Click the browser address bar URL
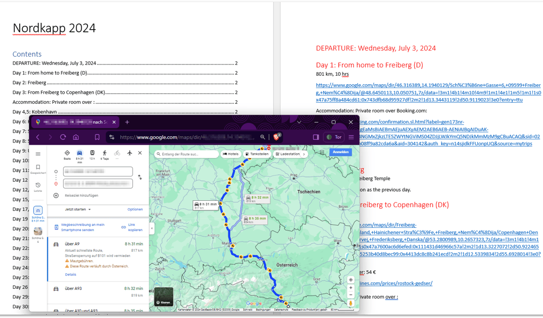The width and height of the screenshot is (543, 318). (x=187, y=137)
